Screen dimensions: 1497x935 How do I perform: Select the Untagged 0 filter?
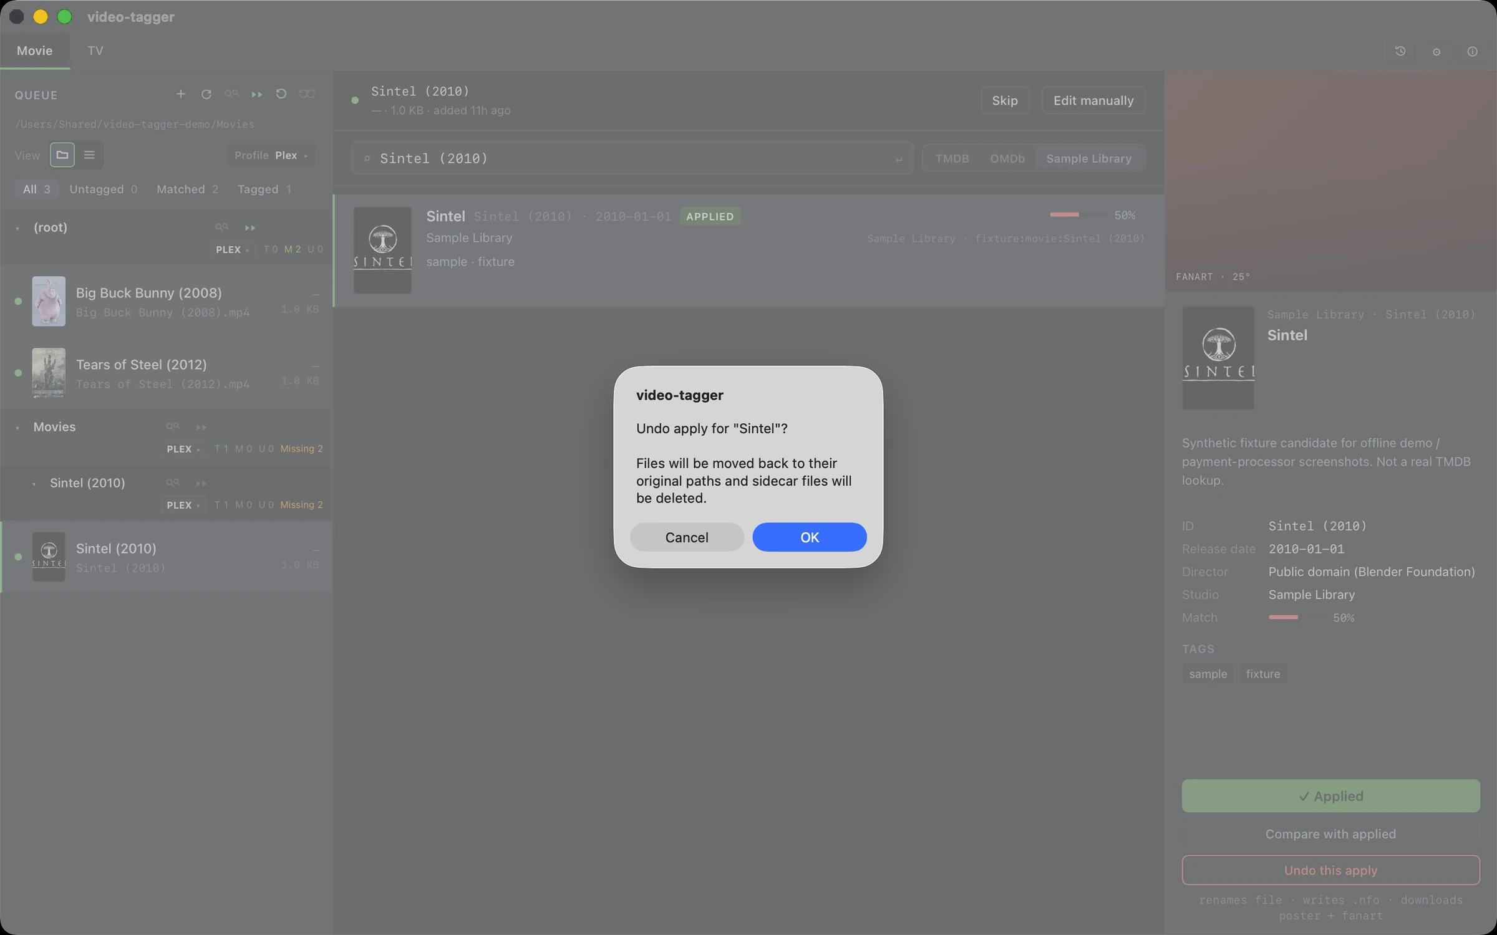click(103, 189)
